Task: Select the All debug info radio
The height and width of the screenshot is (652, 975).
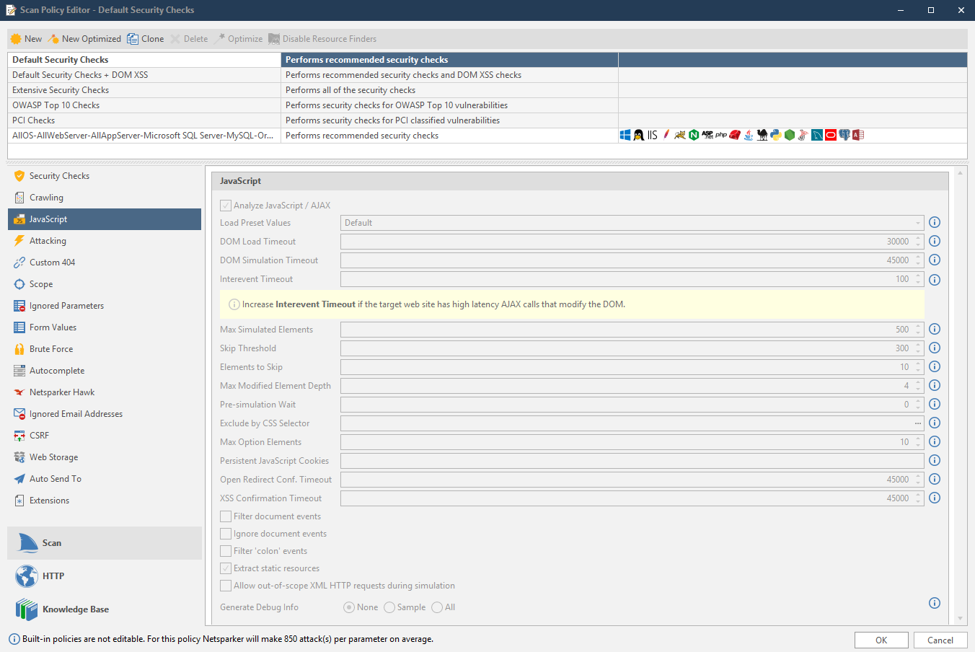Action: (x=437, y=607)
